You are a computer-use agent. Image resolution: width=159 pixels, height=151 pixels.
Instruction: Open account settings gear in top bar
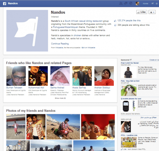click(x=157, y=3)
